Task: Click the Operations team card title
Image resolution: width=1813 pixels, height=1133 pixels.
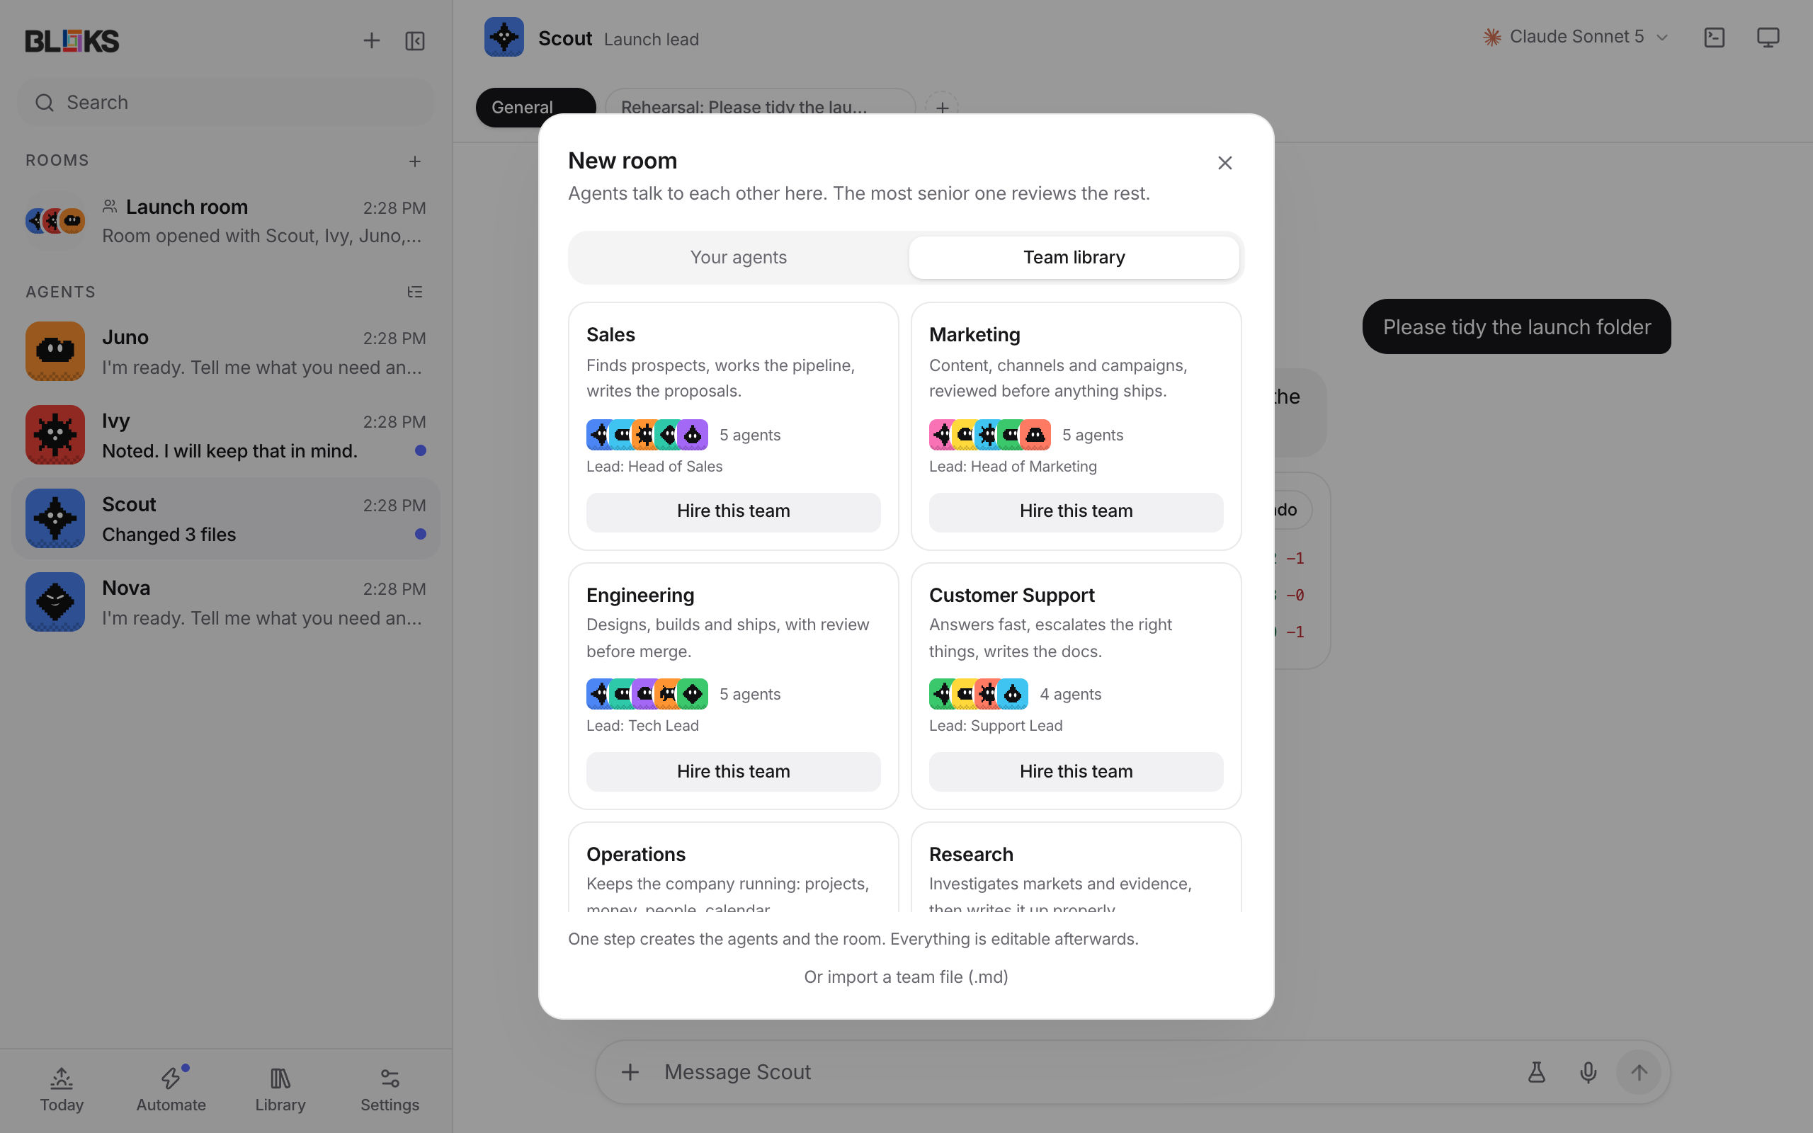Action: click(x=636, y=854)
